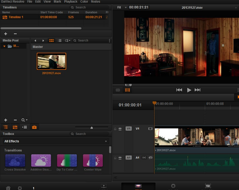Toggle A1 waveform display icon
239x190 pixels.
click(x=150, y=158)
